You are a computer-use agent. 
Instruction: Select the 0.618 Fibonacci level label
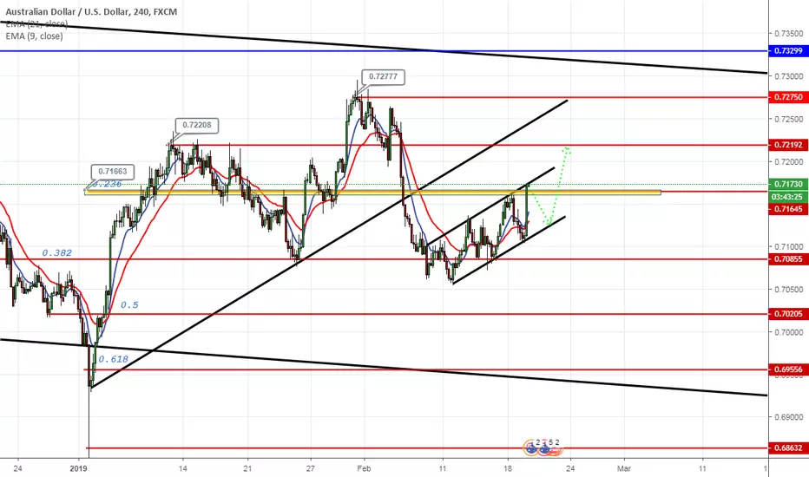coord(114,359)
